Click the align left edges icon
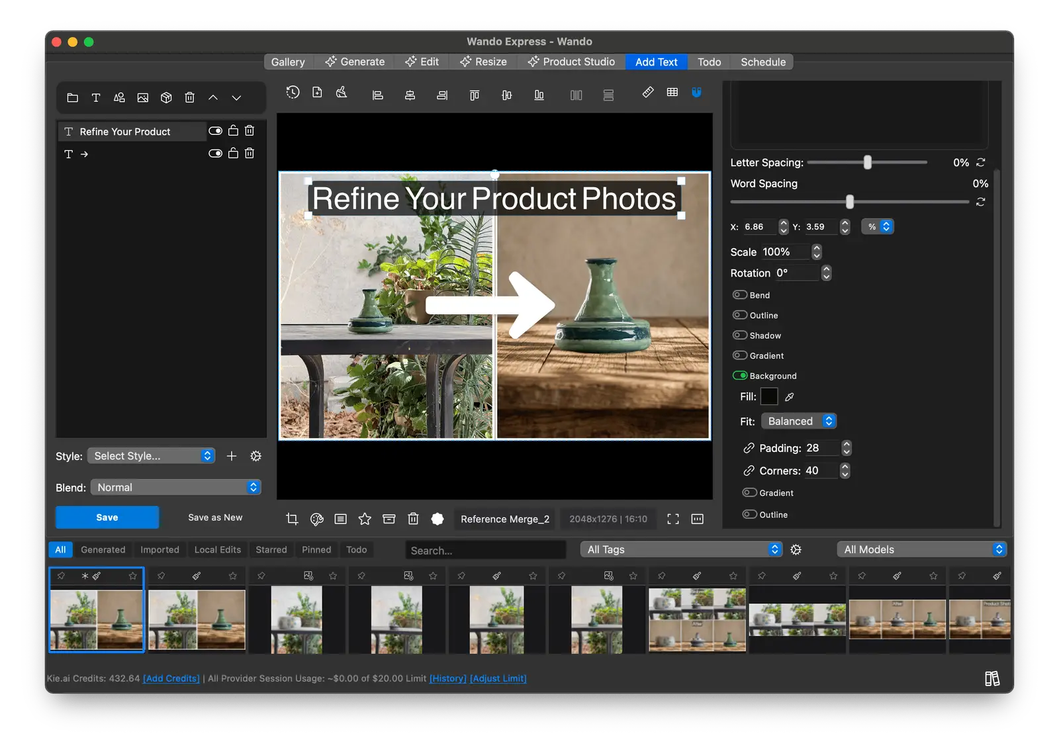 [378, 95]
